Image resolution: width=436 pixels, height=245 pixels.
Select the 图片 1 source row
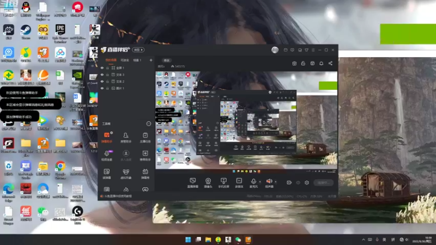coord(126,88)
